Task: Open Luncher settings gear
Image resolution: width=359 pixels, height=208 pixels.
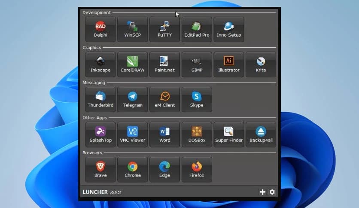Action: [272, 192]
